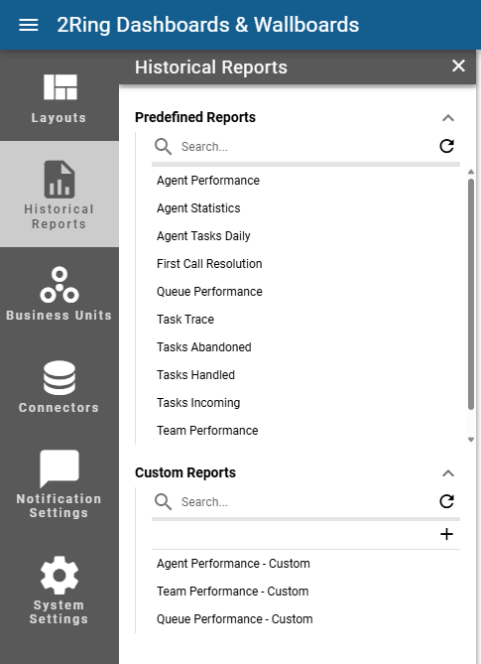Click the scrollbar down arrow in predefined list

[x=471, y=440]
